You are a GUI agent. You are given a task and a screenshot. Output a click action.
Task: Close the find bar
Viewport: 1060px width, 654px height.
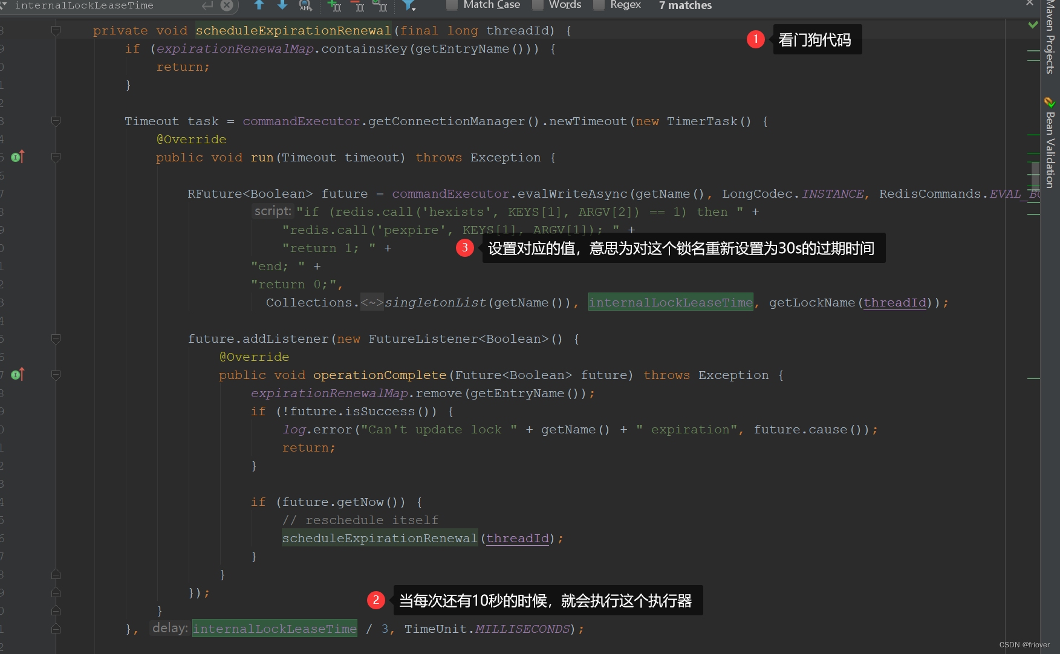pyautogui.click(x=1030, y=3)
